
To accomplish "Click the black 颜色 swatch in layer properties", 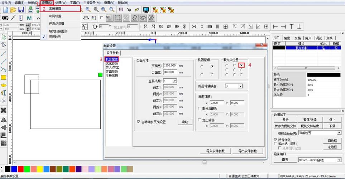I will pos(324,75).
